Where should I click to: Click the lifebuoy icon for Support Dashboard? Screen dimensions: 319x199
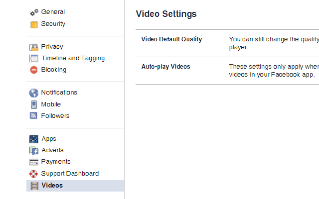[34, 174]
